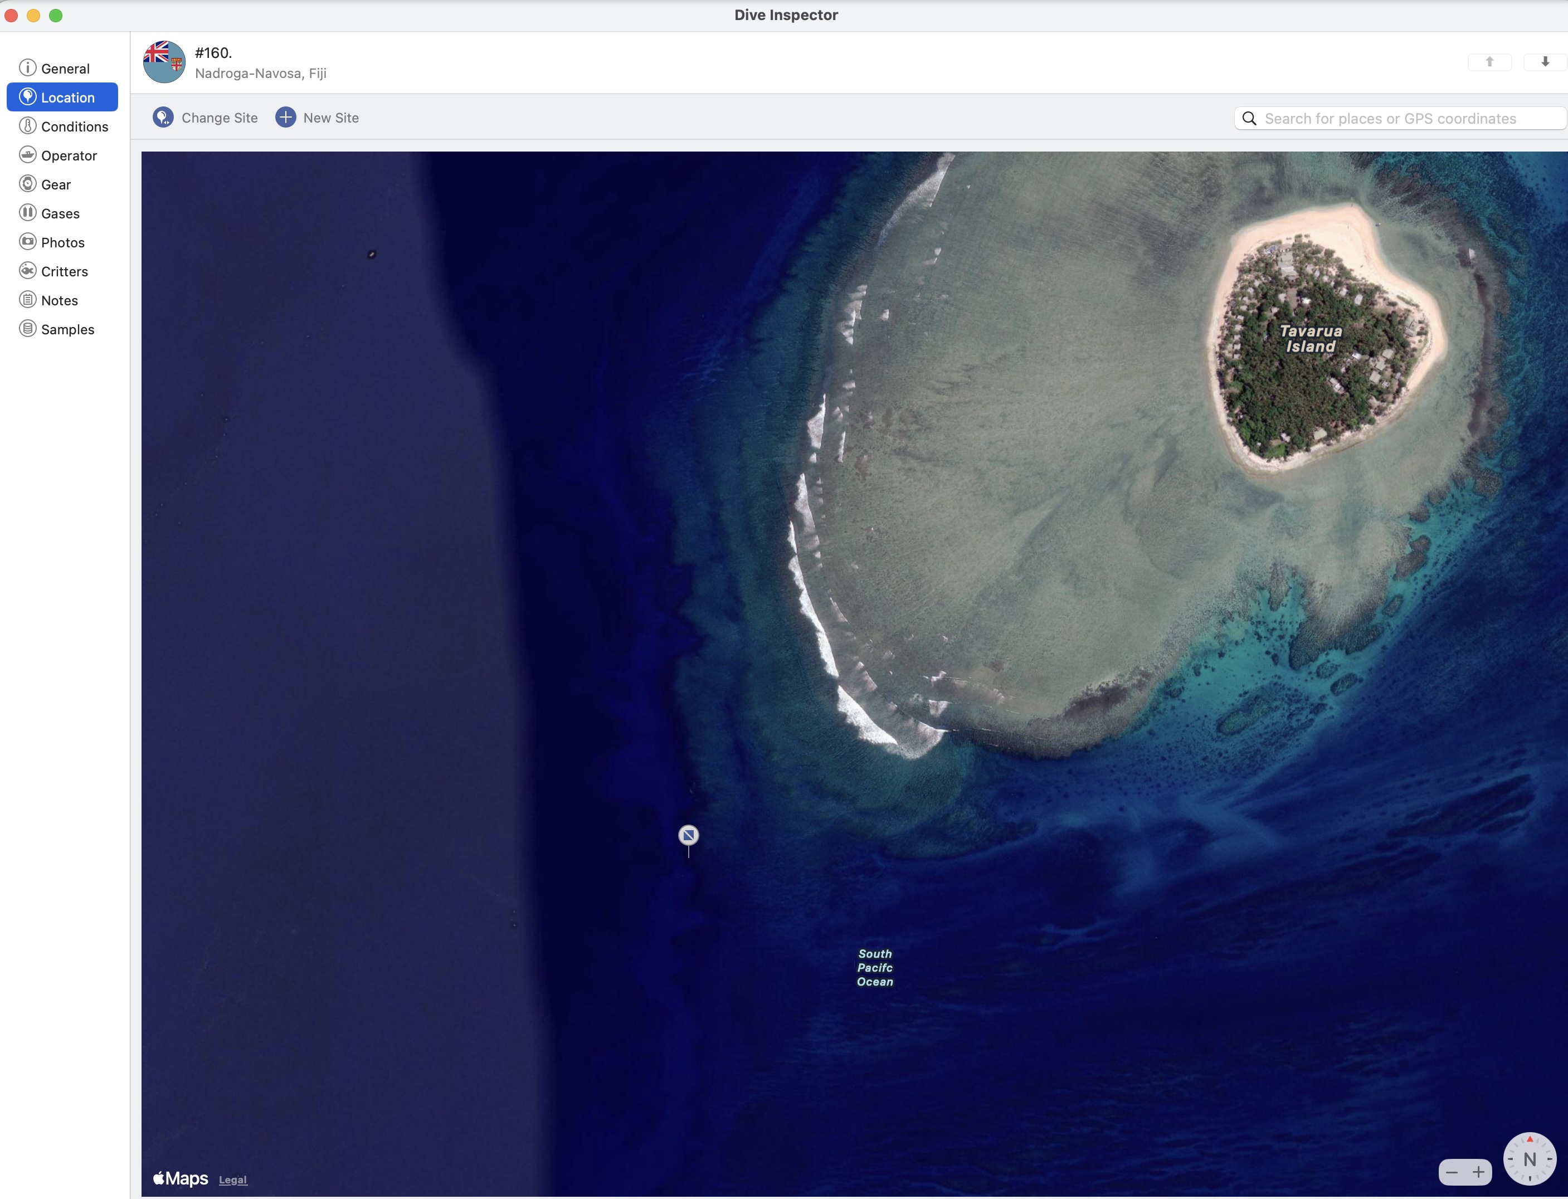The height and width of the screenshot is (1199, 1568).
Task: Click the New Site button
Action: (x=318, y=118)
